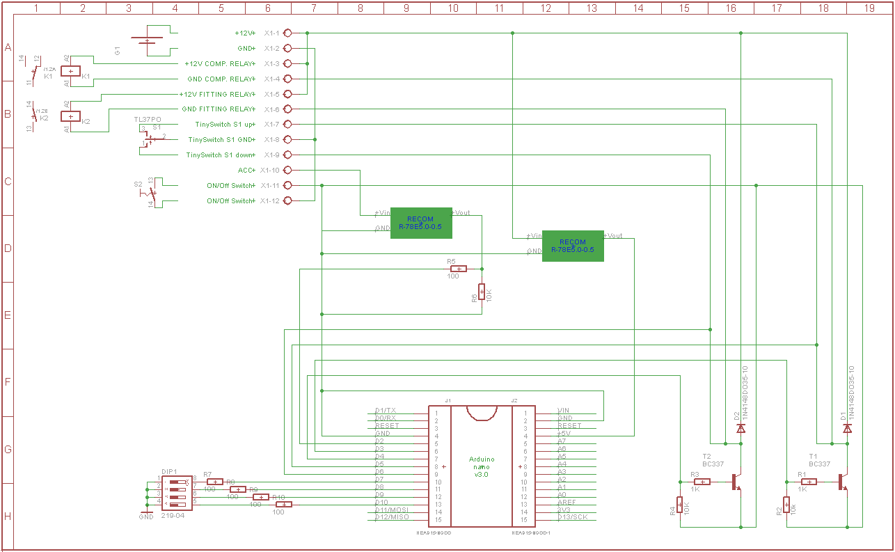Click the "ACC+" net label
This screenshot has width=895, height=552.
(x=247, y=171)
